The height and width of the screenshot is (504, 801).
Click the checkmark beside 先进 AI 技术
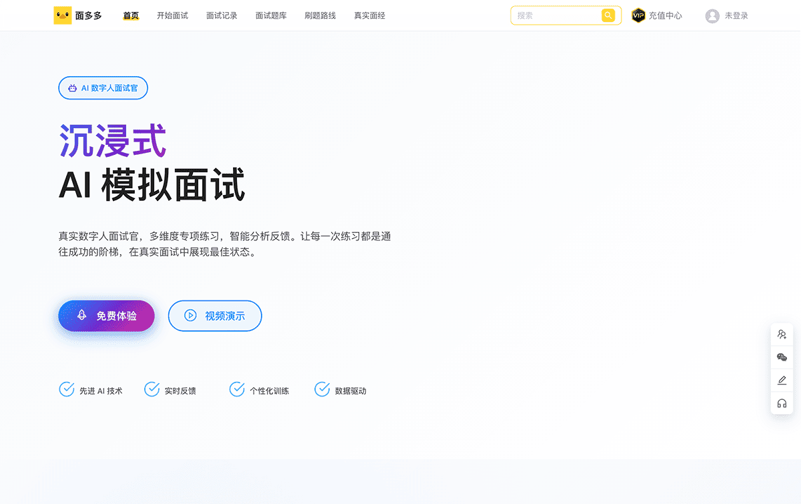67,390
